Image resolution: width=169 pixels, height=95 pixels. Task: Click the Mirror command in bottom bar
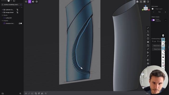[42, 93]
